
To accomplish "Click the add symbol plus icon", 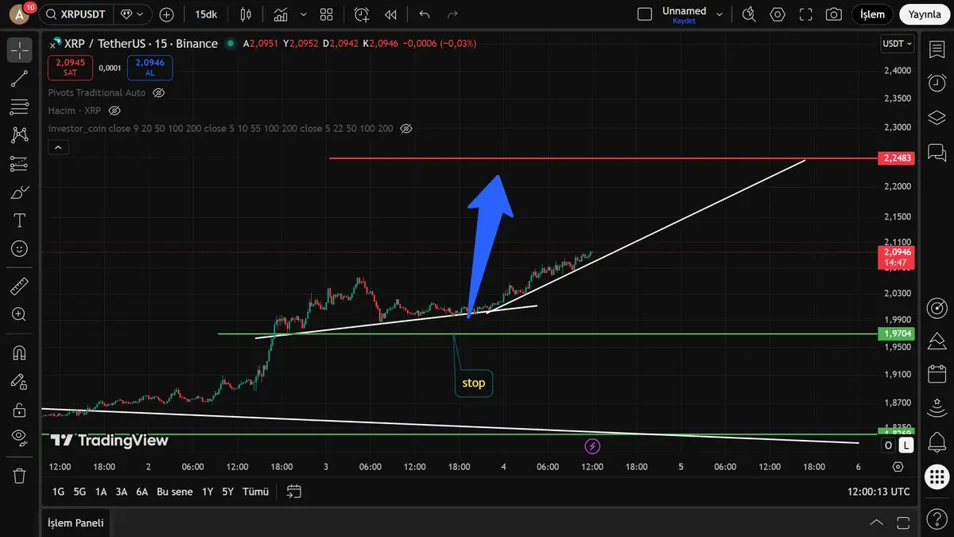I will coord(166,14).
